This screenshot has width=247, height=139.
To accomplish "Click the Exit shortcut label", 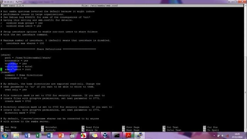I will point(8,130).
